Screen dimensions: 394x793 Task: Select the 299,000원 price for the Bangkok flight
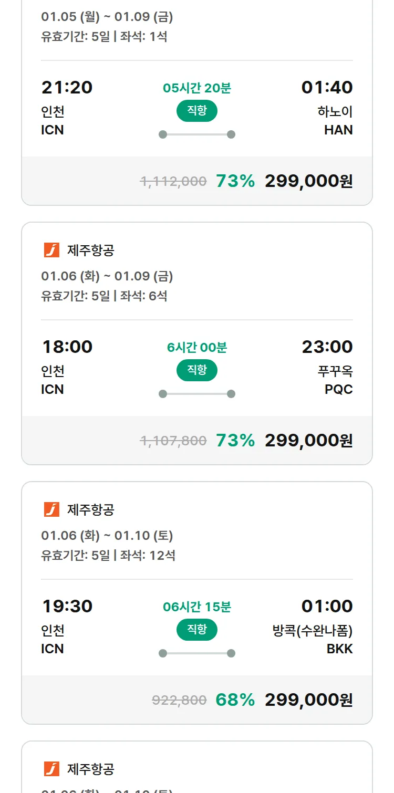point(308,700)
